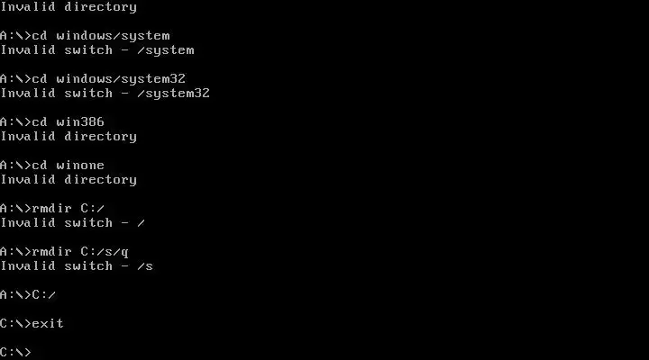The width and height of the screenshot is (649, 360).
Task: Click the active C:\> prompt at bottom
Action: click(15, 352)
